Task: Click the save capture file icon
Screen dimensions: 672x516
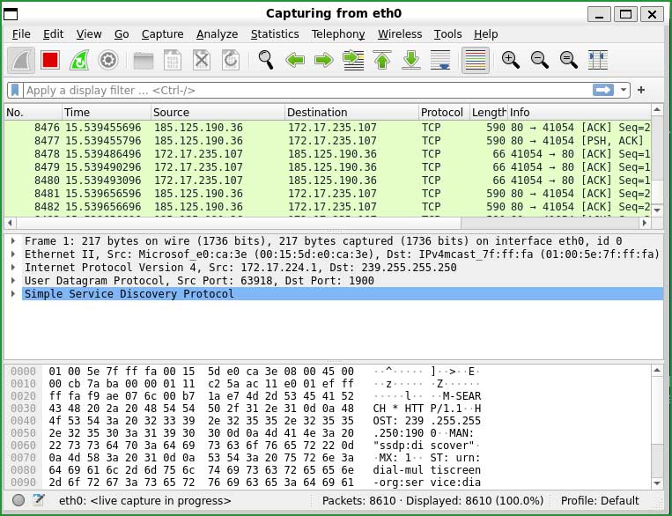Action: (173, 60)
